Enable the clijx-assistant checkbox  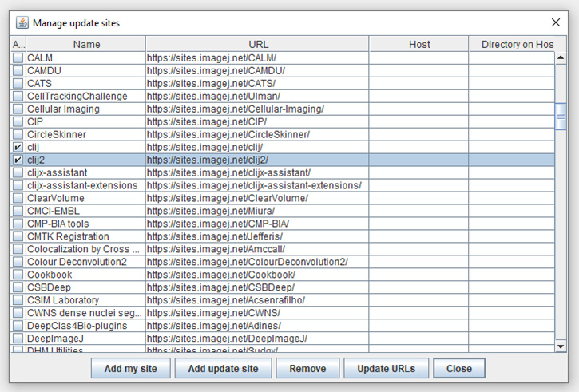coord(18,172)
